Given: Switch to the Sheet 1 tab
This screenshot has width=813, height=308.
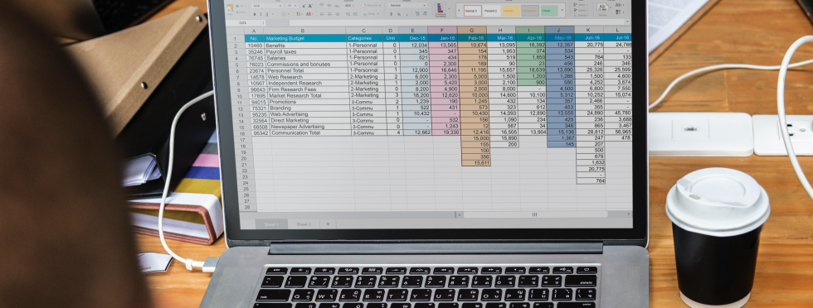Looking at the screenshot, I should pyautogui.click(x=271, y=224).
